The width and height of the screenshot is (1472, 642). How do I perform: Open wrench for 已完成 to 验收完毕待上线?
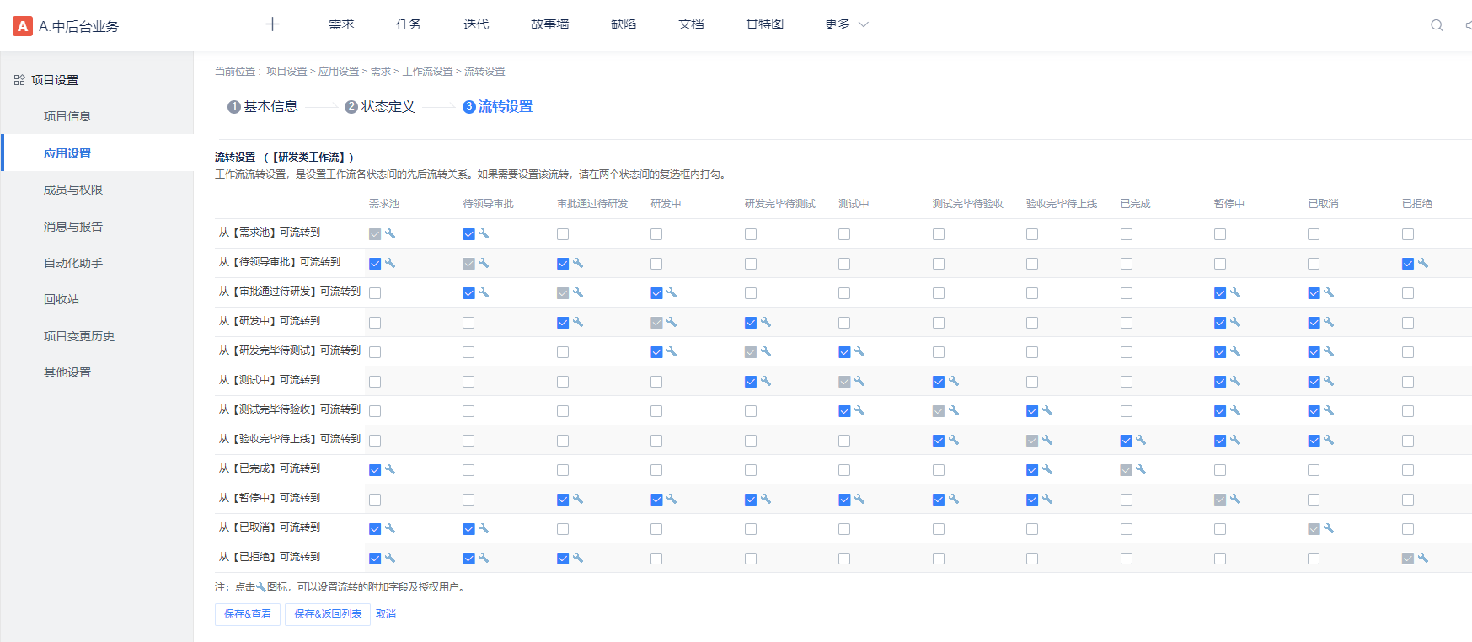pyautogui.click(x=1047, y=469)
